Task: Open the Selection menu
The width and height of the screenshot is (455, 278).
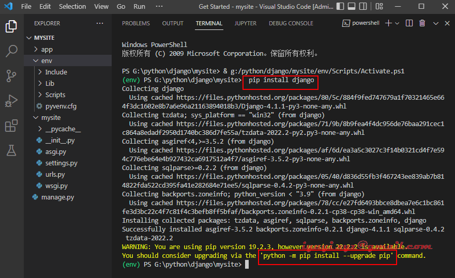Action: click(72, 7)
